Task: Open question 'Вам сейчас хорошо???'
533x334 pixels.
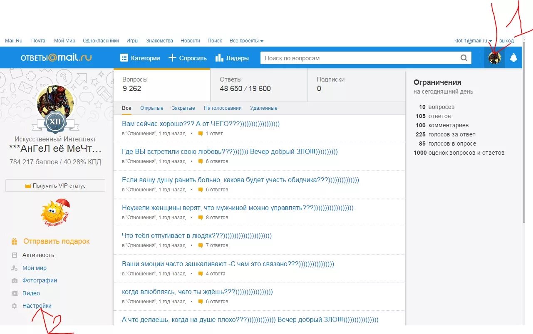Action: point(201,124)
